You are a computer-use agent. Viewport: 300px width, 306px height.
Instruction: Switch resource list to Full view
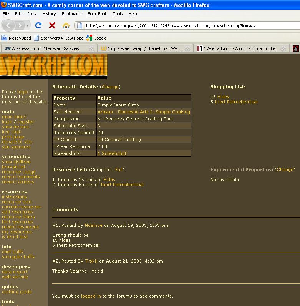click(119, 170)
